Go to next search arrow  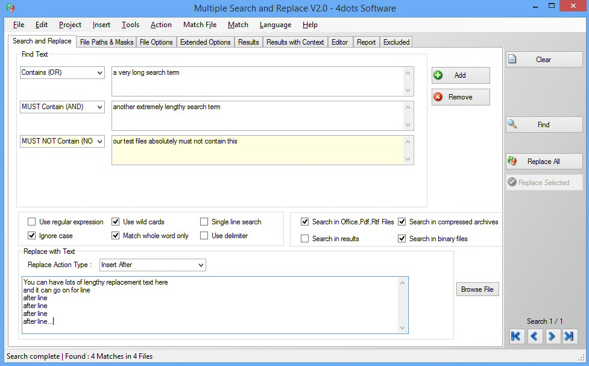click(x=553, y=336)
